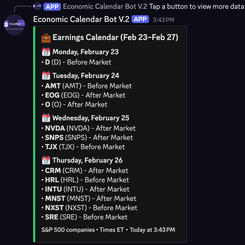The image size is (245, 245).
Task: Click the Today at 3:43 PM footer timestamp
Action: [153, 230]
